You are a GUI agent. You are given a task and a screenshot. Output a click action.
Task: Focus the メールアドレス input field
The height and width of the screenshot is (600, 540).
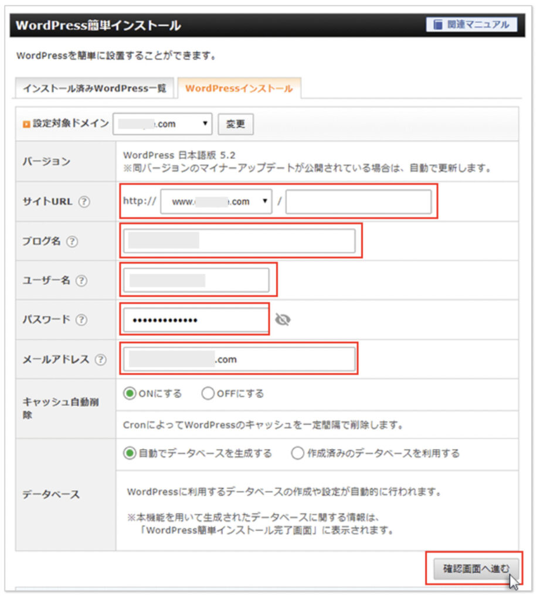click(x=239, y=359)
